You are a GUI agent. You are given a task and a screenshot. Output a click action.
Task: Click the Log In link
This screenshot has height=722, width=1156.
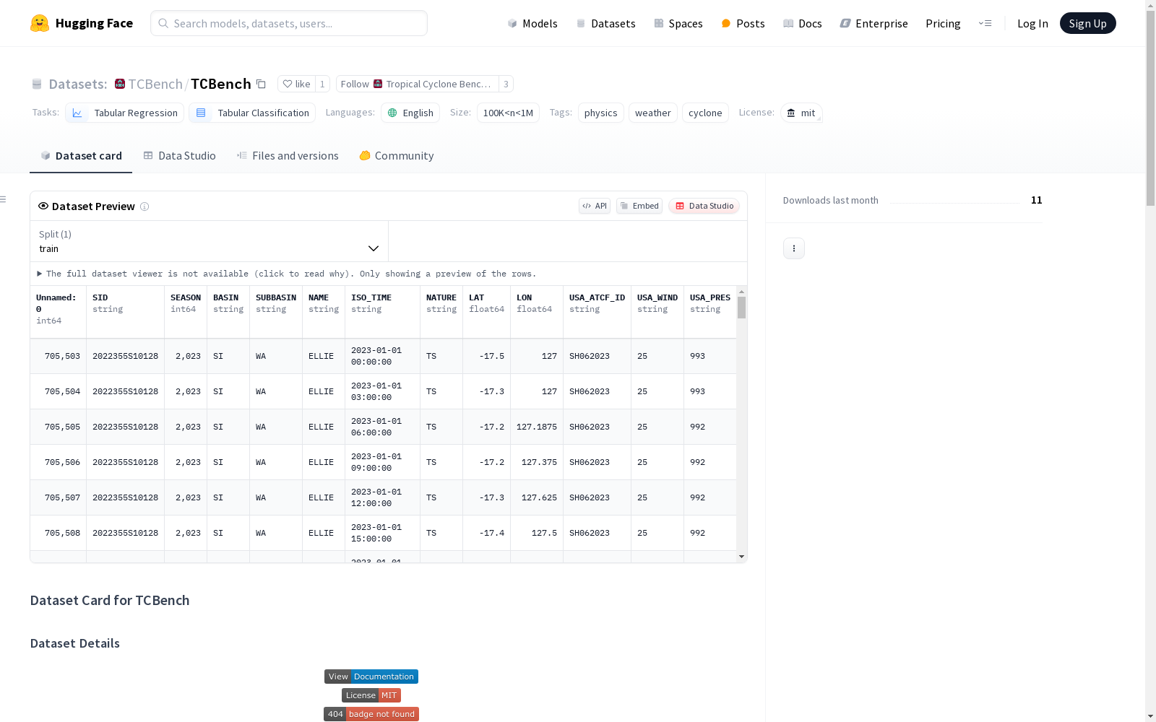click(x=1032, y=23)
